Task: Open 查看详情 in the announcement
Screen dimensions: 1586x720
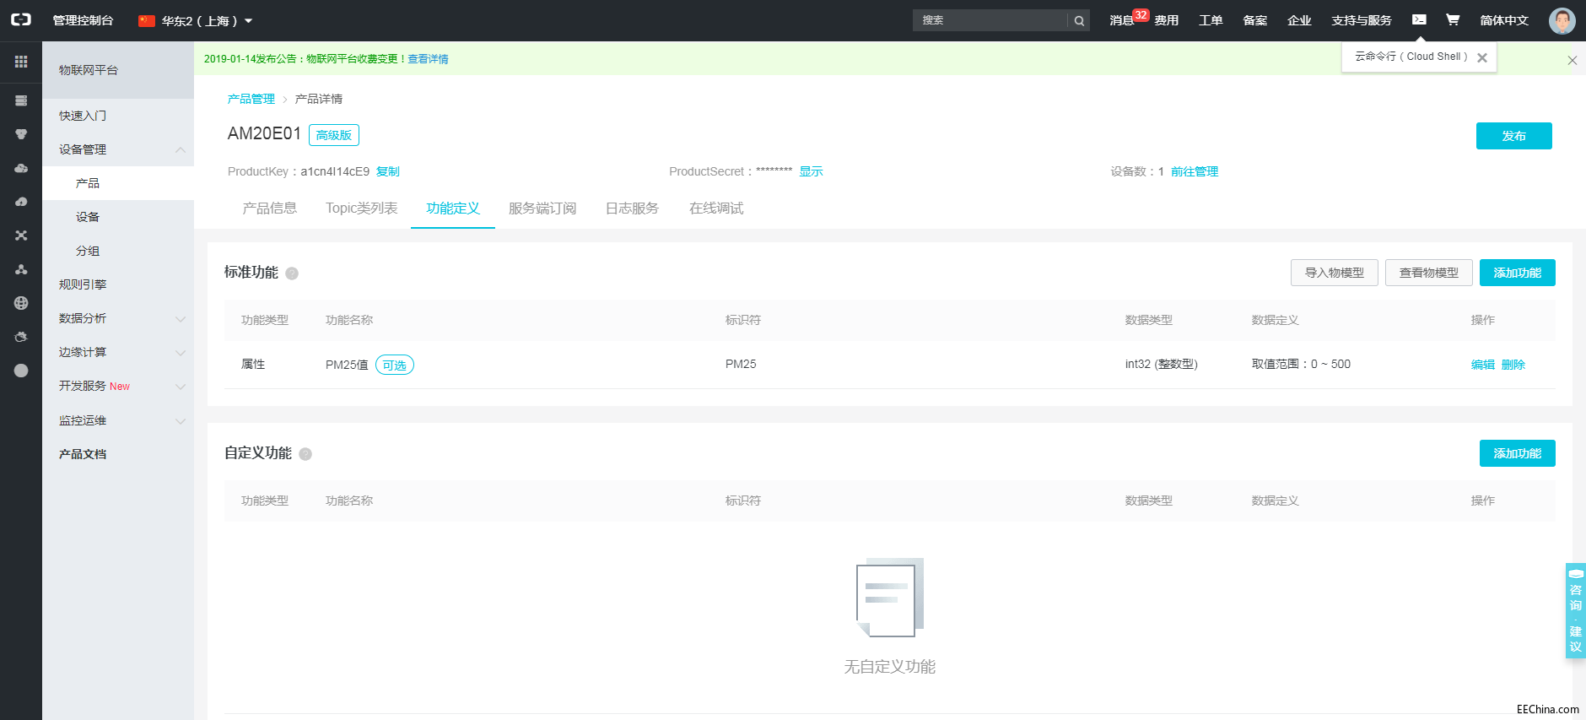Action: pyautogui.click(x=428, y=59)
